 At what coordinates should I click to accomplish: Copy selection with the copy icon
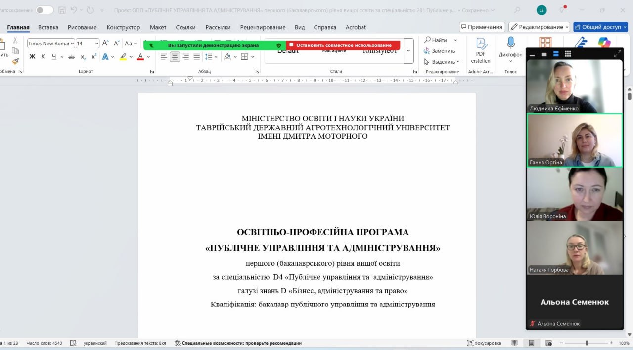15,51
